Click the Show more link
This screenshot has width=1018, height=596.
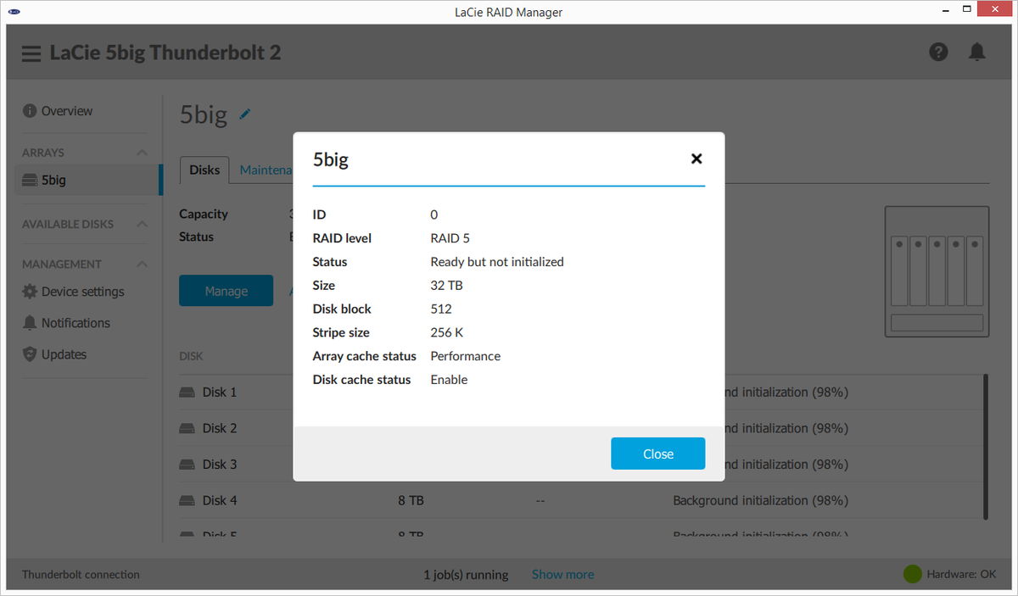pyautogui.click(x=562, y=575)
